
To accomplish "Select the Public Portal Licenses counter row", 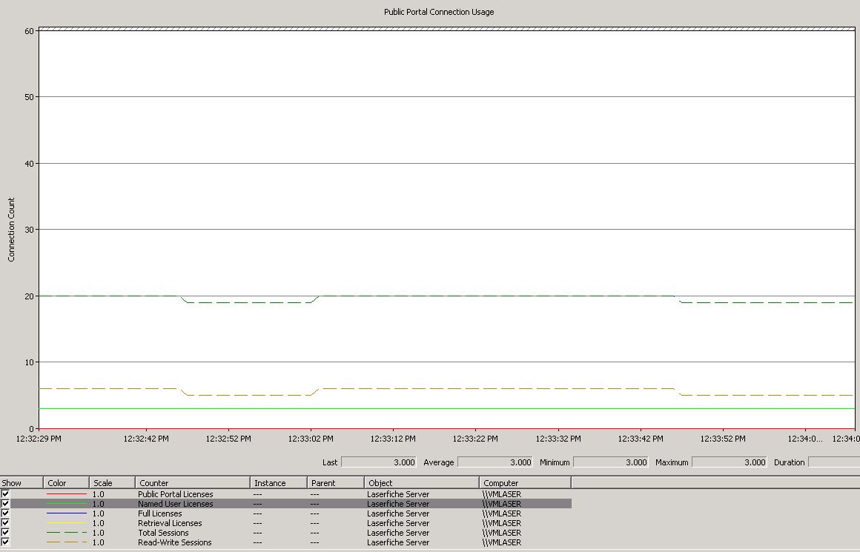I will point(175,494).
